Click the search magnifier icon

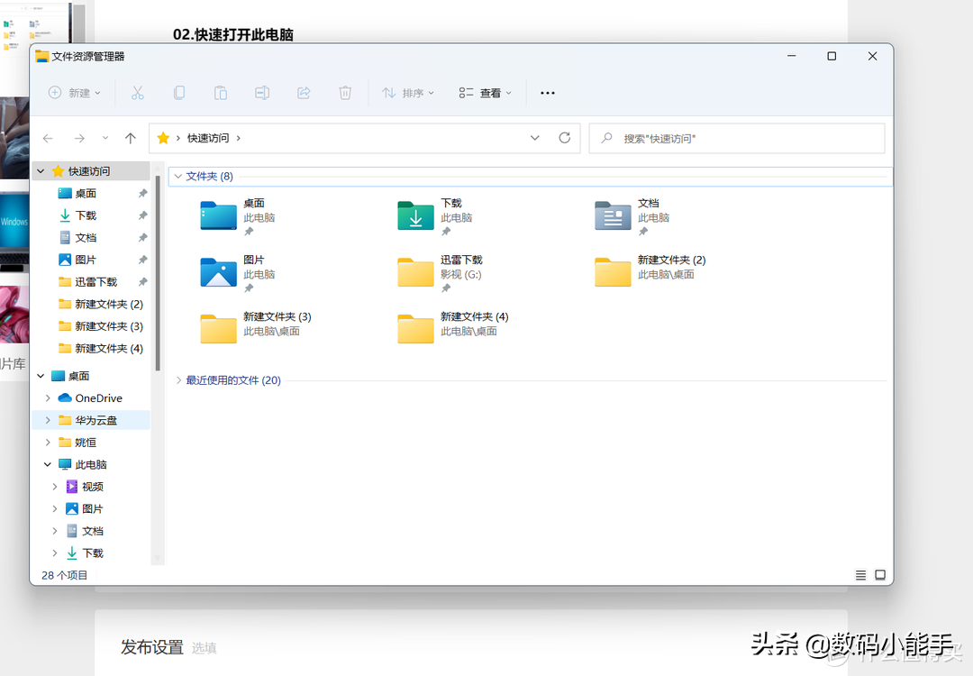[x=607, y=138]
